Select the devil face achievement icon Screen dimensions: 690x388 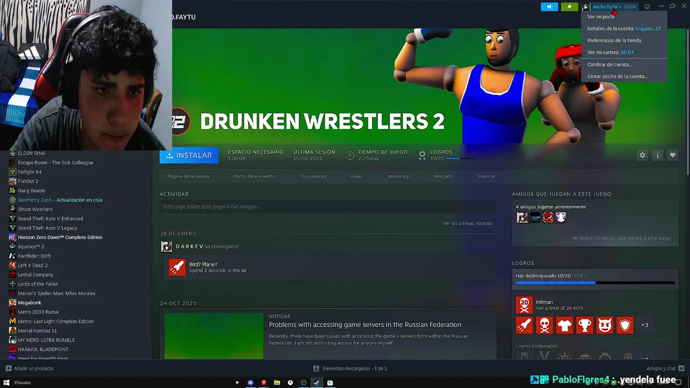[x=605, y=325]
